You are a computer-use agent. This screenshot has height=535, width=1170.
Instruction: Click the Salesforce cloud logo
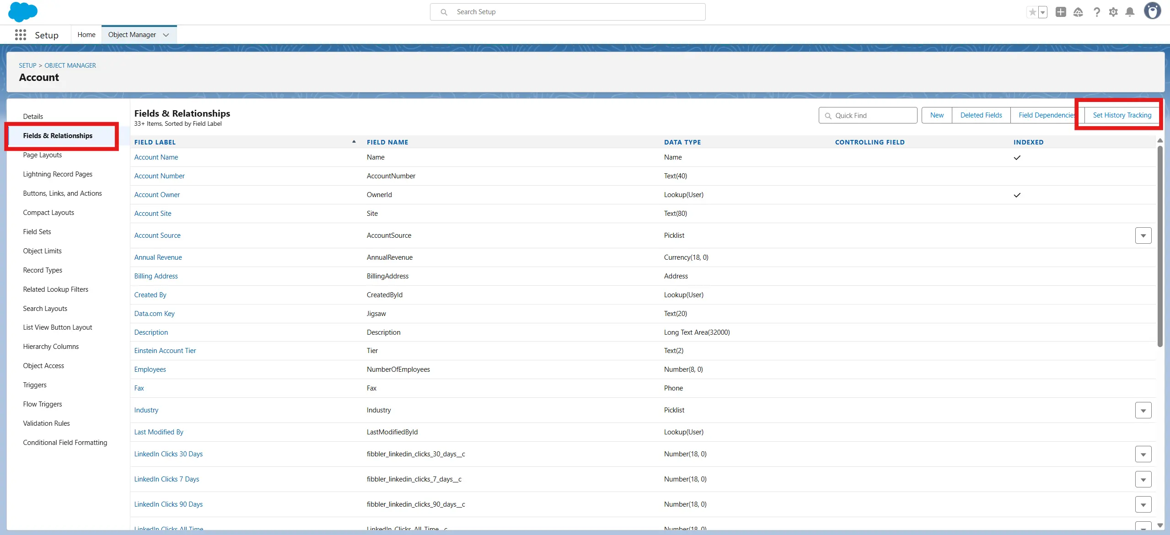tap(22, 12)
